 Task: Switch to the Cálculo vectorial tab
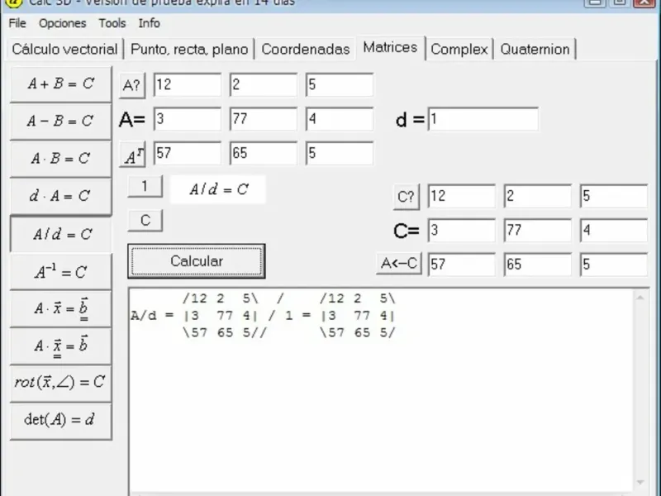pyautogui.click(x=64, y=50)
